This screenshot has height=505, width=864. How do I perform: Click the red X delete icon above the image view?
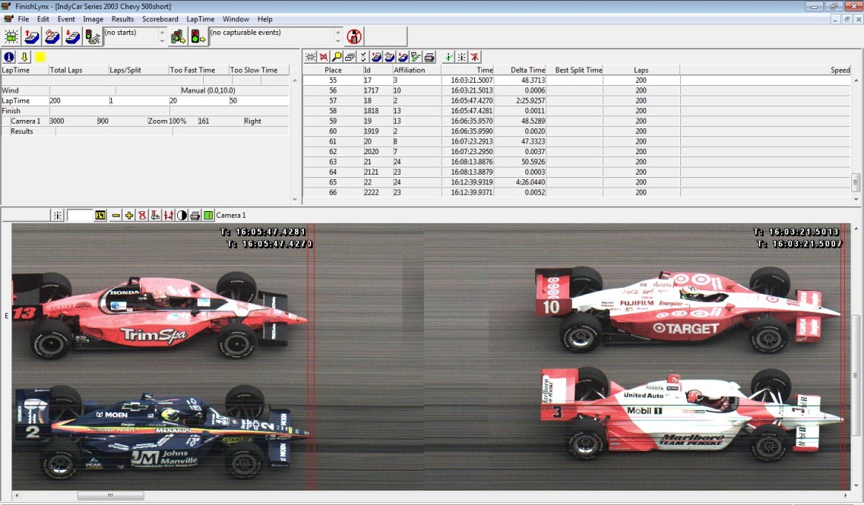click(142, 215)
